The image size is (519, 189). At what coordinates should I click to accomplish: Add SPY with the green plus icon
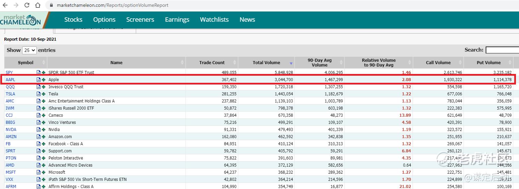click(x=44, y=73)
